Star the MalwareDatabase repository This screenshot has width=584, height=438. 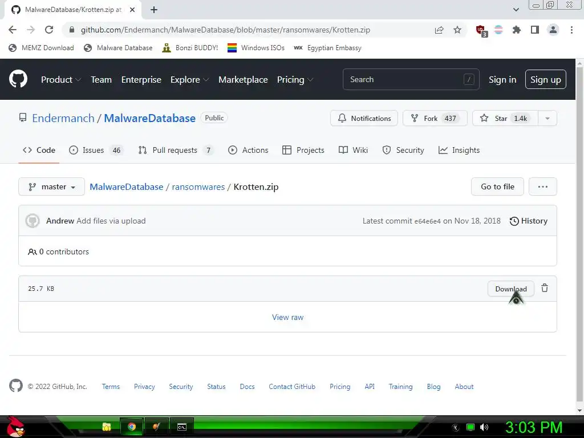pyautogui.click(x=505, y=119)
